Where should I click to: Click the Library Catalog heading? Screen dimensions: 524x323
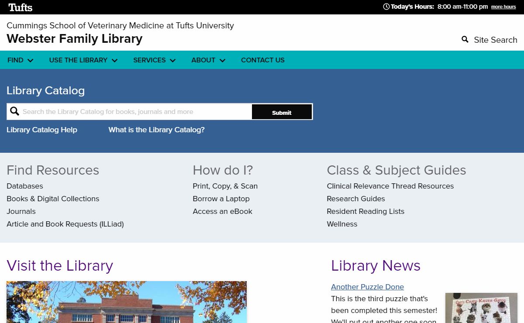[45, 90]
